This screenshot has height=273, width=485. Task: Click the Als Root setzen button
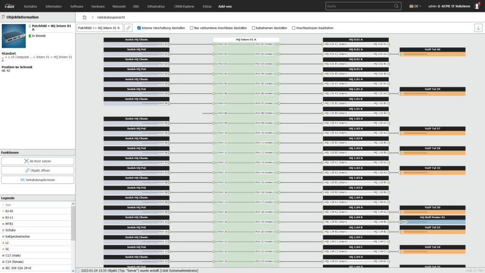tap(37, 161)
